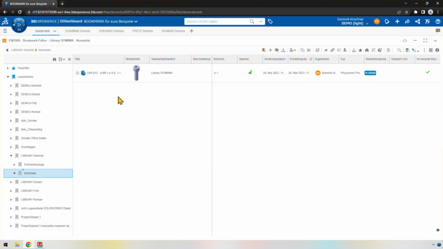Click the DIN 912 screw thumbnail
Image resolution: width=443 pixels, height=249 pixels.
point(136,73)
